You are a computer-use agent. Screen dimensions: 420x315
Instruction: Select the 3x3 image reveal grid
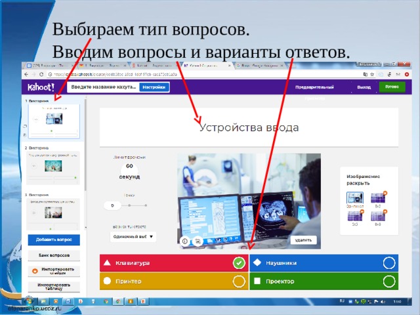point(378,199)
